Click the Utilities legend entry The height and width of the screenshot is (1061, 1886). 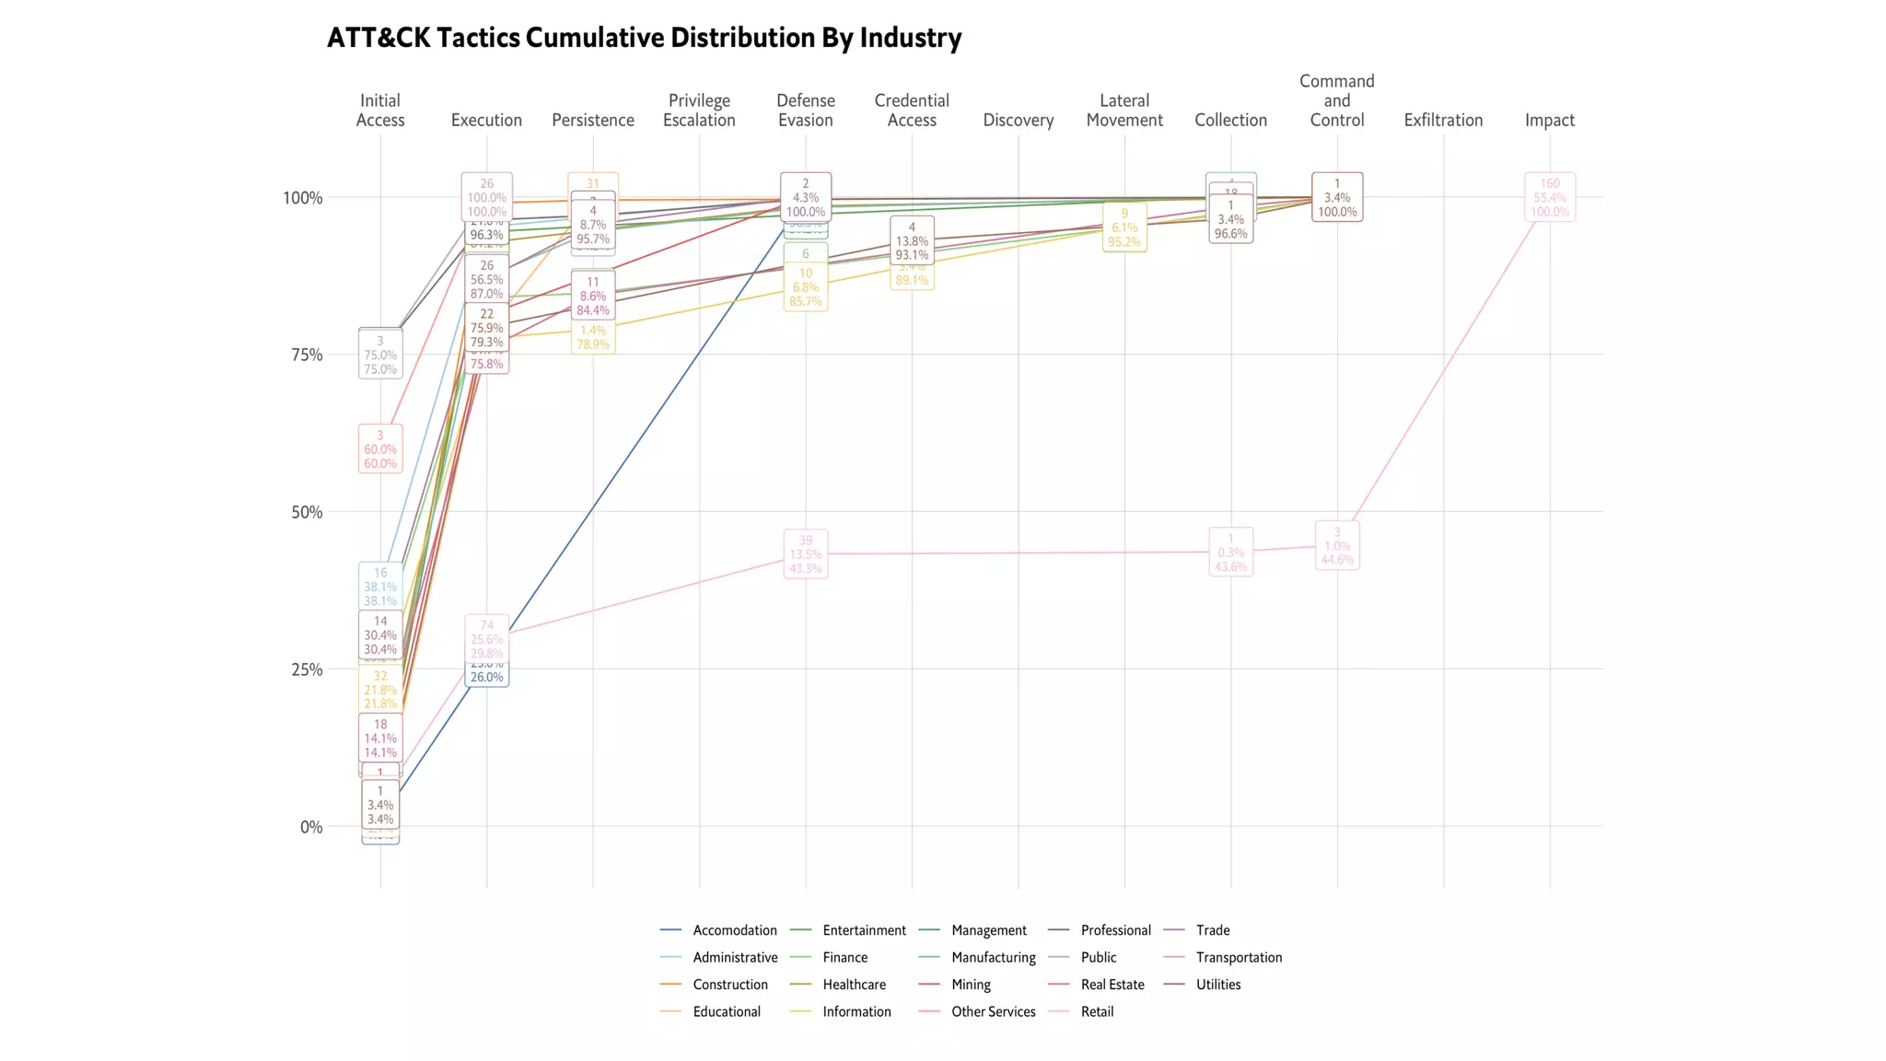tap(1217, 985)
